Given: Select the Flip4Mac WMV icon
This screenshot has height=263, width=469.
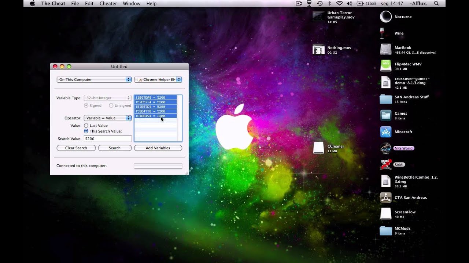Looking at the screenshot, I should 385,66.
